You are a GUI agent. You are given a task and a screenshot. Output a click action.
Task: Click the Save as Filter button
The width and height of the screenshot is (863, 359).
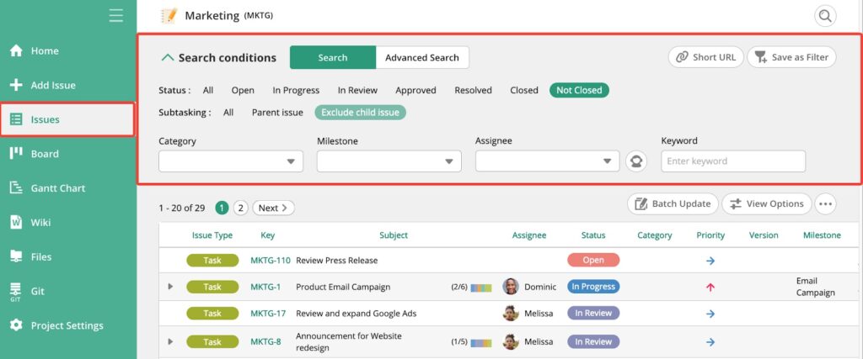click(791, 57)
